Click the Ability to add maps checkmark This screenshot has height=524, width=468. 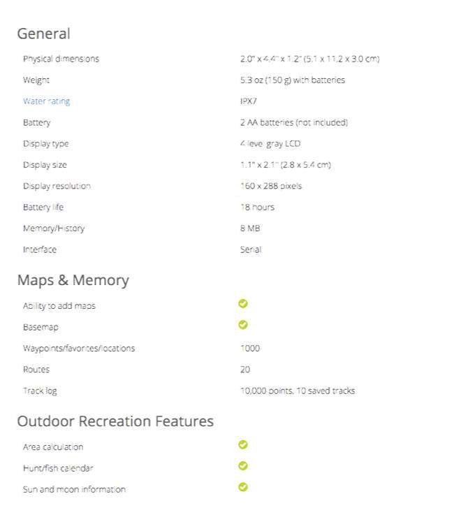pyautogui.click(x=243, y=303)
